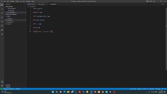This screenshot has width=167, height=94.
Task: Click the Split Editor Right icon
Action: click(x=163, y=4)
